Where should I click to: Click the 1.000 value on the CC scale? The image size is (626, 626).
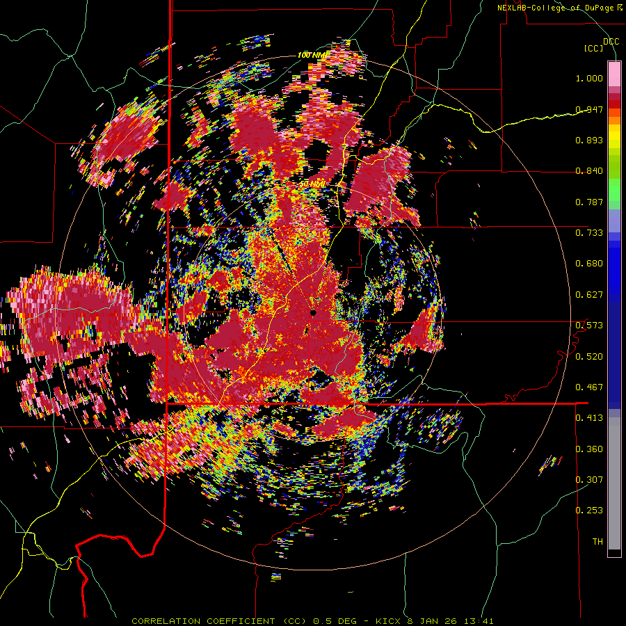point(589,78)
